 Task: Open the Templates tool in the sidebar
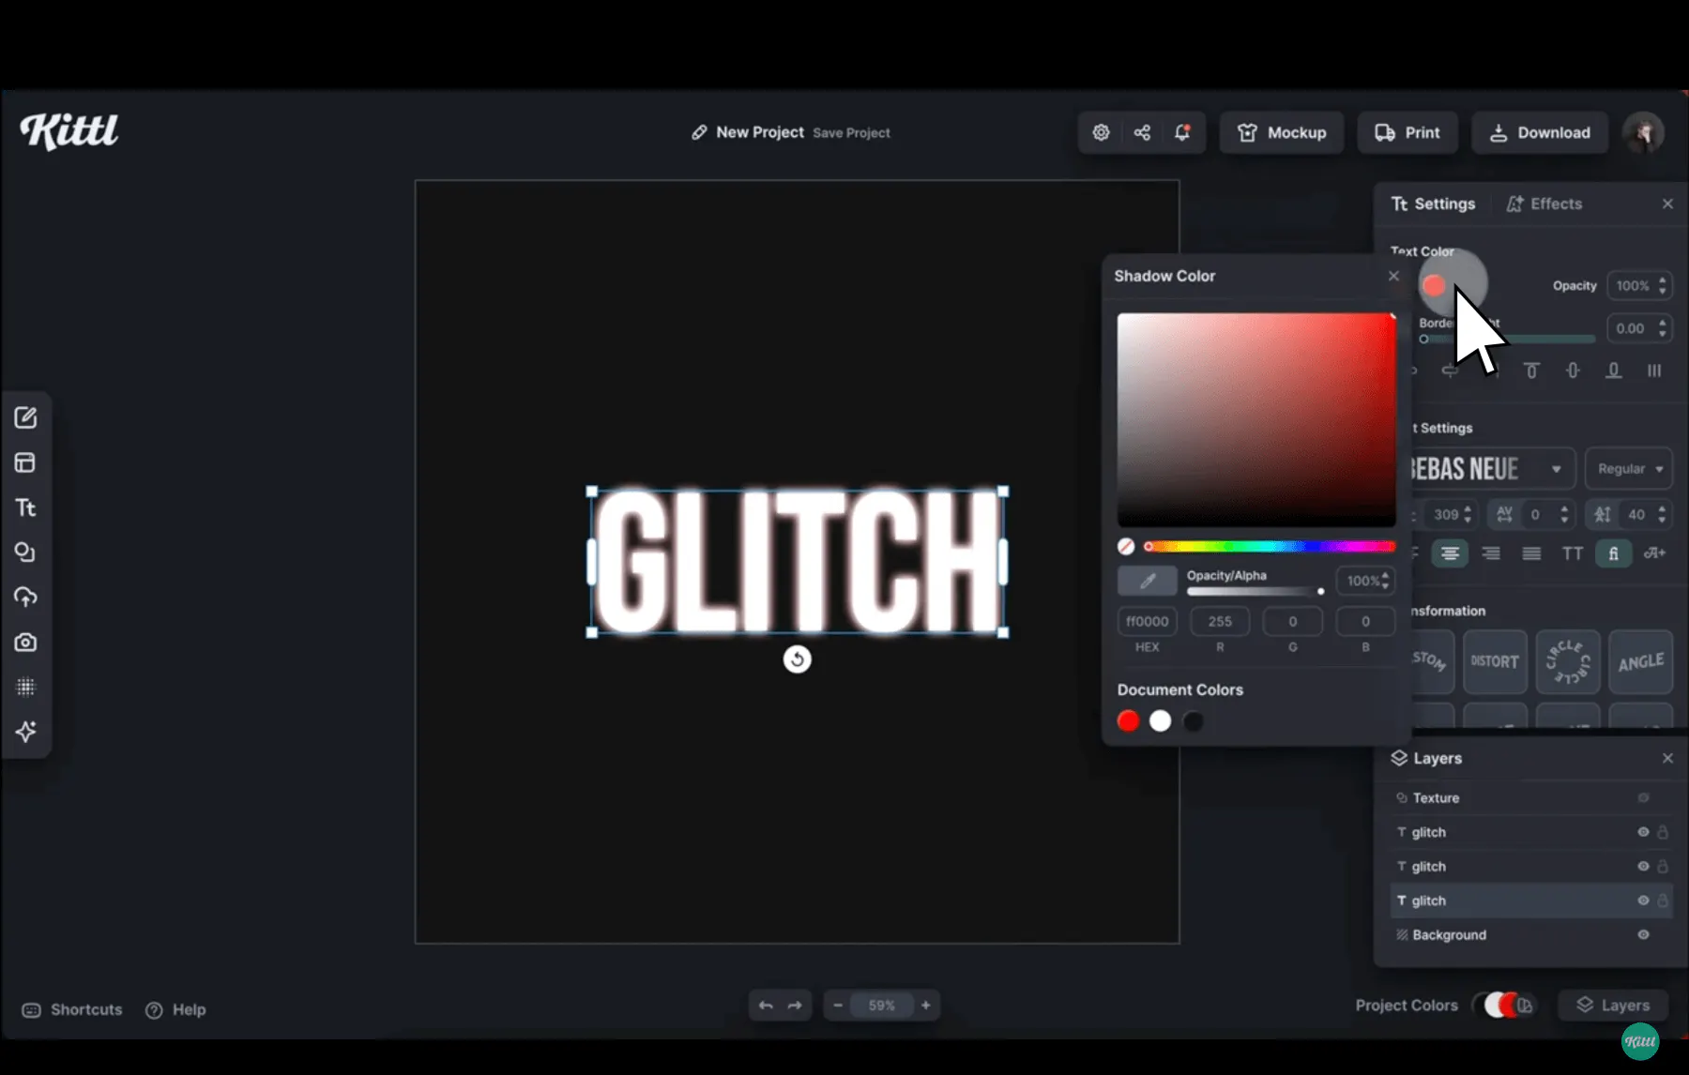coord(25,462)
